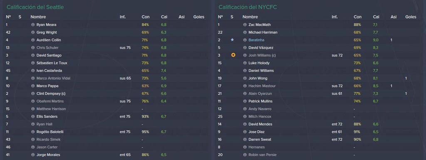Click info icon next to Ryan Meara
Image resolution: width=426 pixels, height=160 pixels.
pyautogui.click(x=33, y=25)
